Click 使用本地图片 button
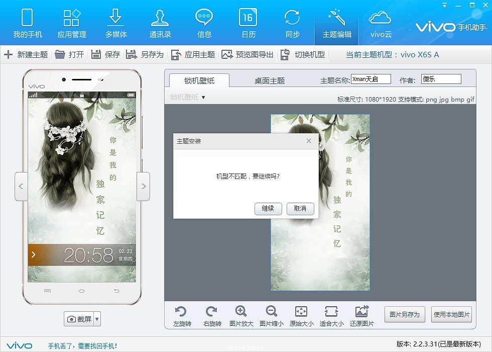The width and height of the screenshot is (492, 352). coord(451,314)
